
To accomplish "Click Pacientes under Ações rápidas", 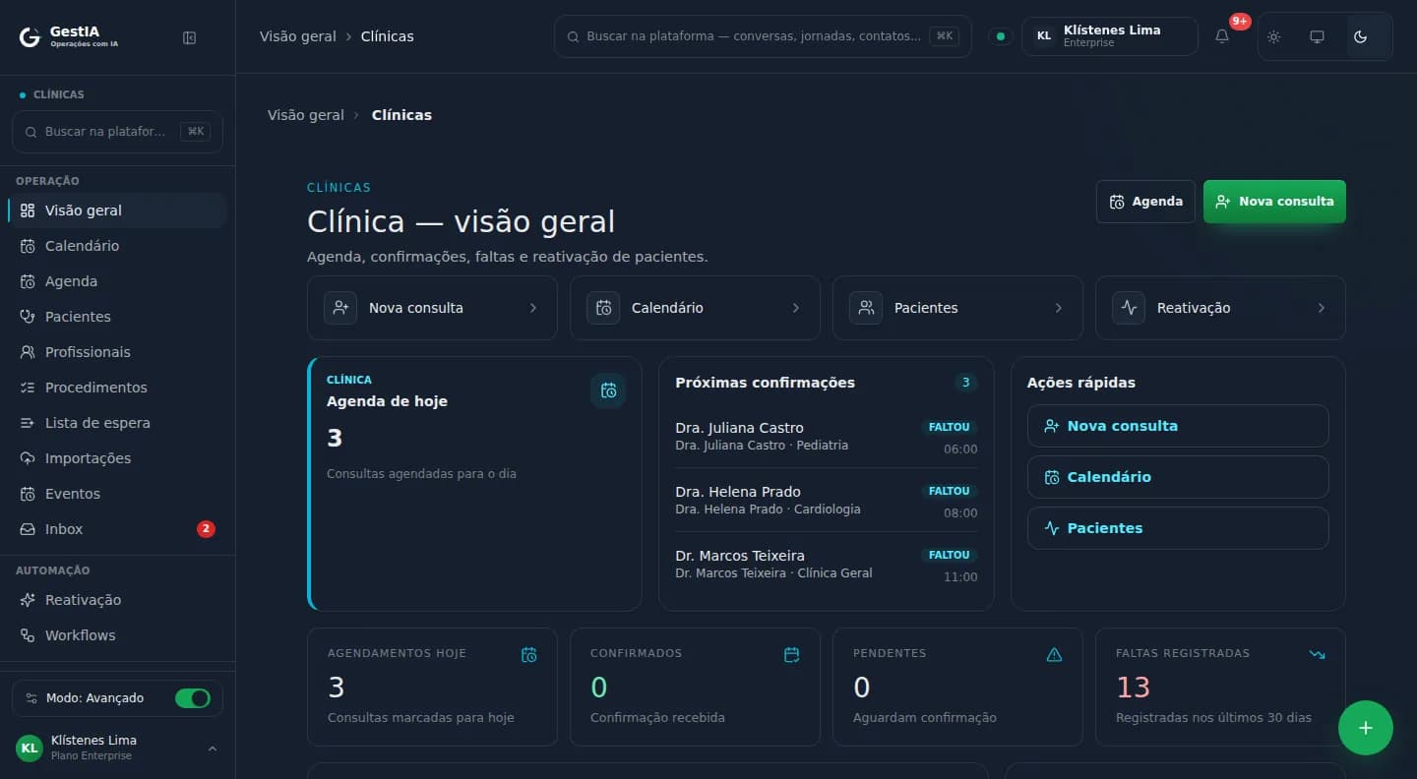I will 1178,528.
